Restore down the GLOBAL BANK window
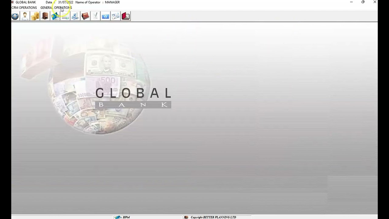 point(363,2)
